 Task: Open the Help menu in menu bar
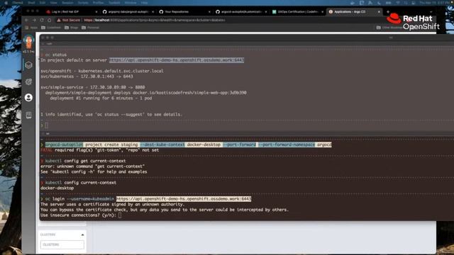144,3
